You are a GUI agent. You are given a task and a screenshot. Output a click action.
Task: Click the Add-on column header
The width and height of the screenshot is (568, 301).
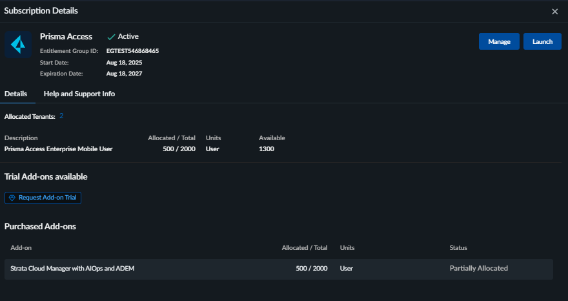[21, 247]
